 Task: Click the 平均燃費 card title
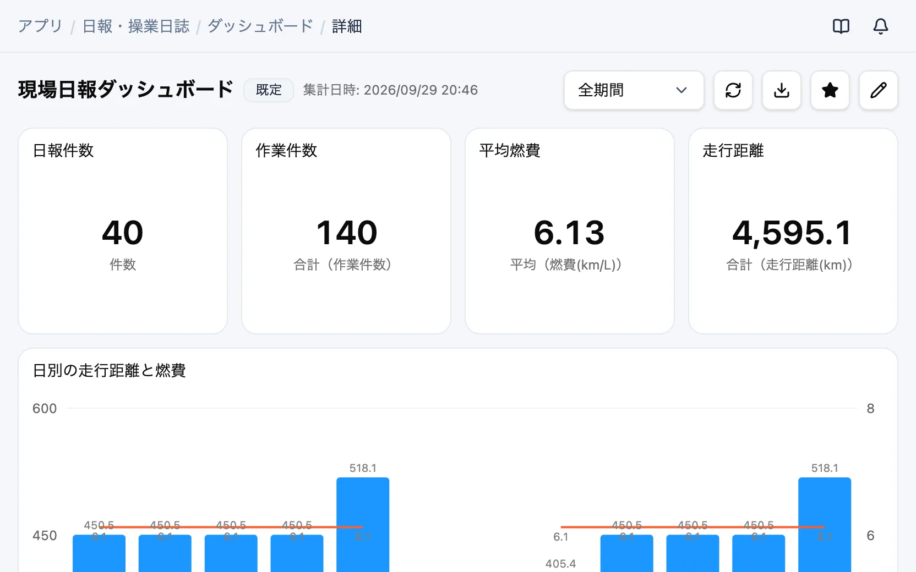point(510,151)
